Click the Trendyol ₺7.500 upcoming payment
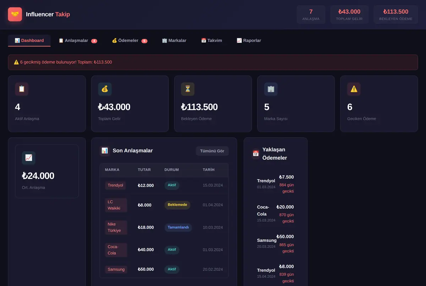 (x=275, y=184)
